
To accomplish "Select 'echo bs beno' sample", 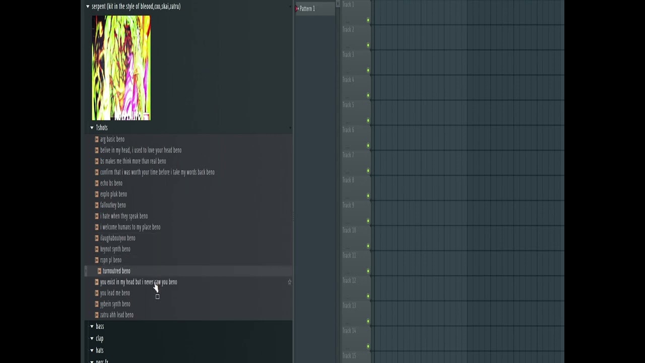I will (111, 183).
